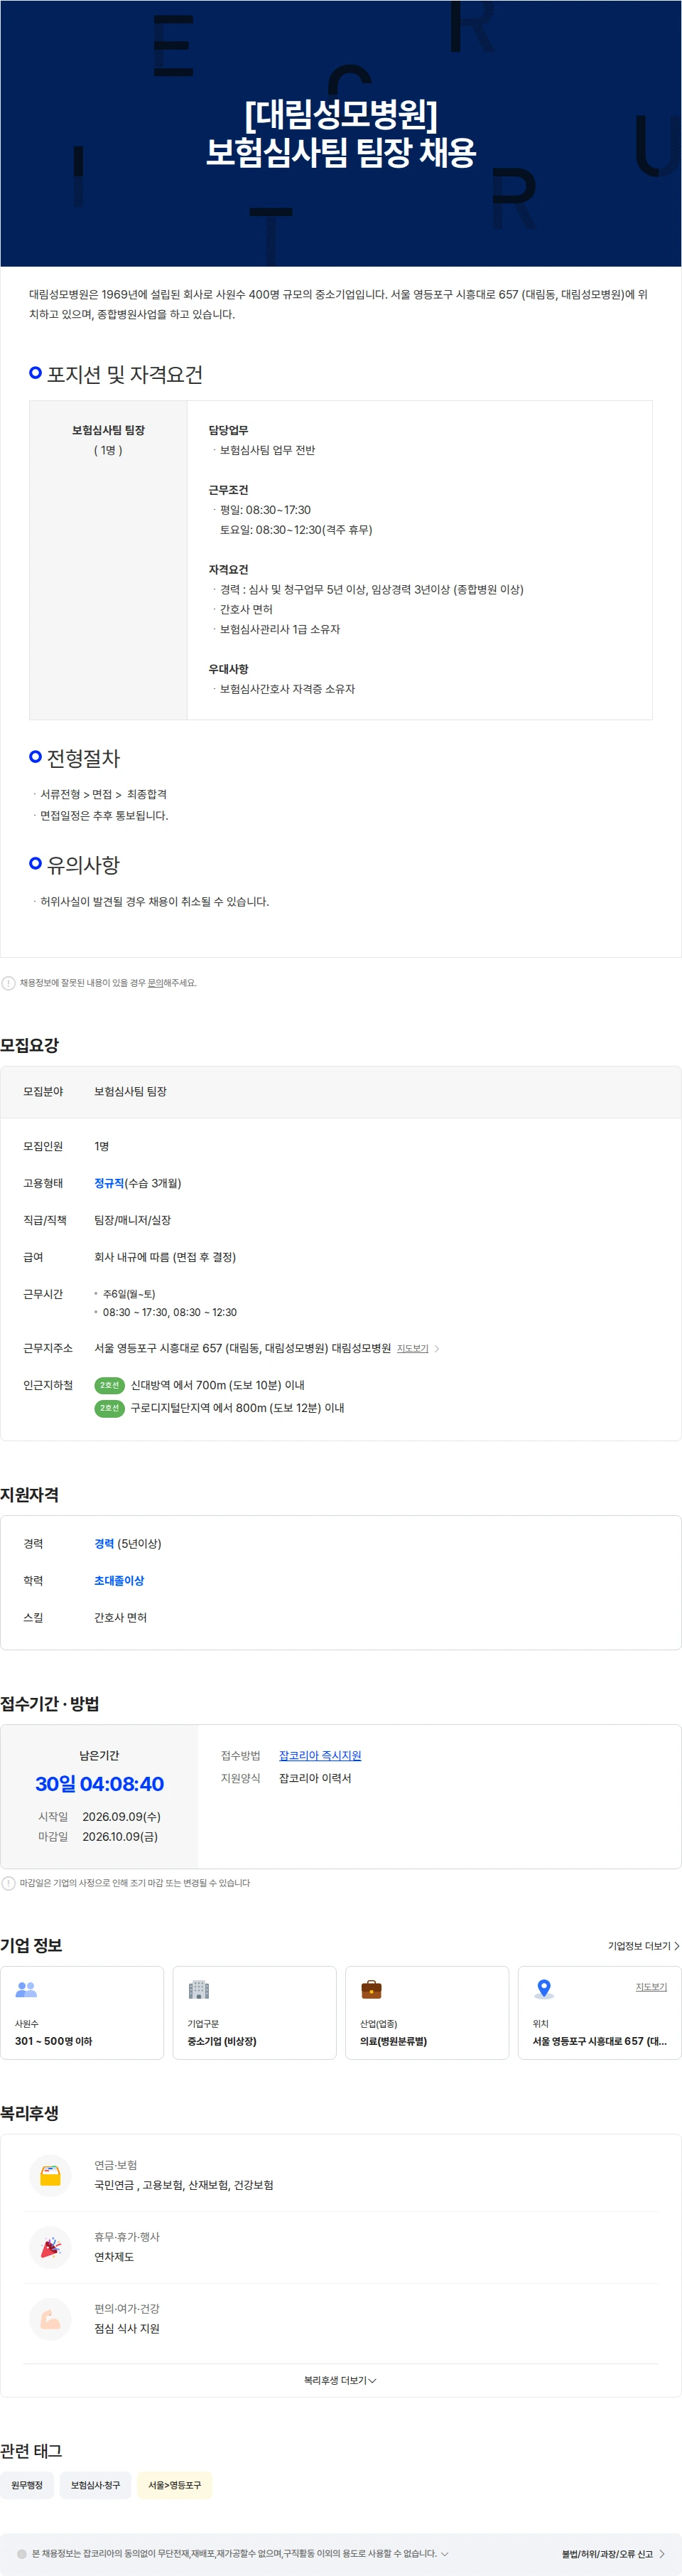
Task: Click the Line 2 badge for 신대방역
Action: pos(109,1385)
